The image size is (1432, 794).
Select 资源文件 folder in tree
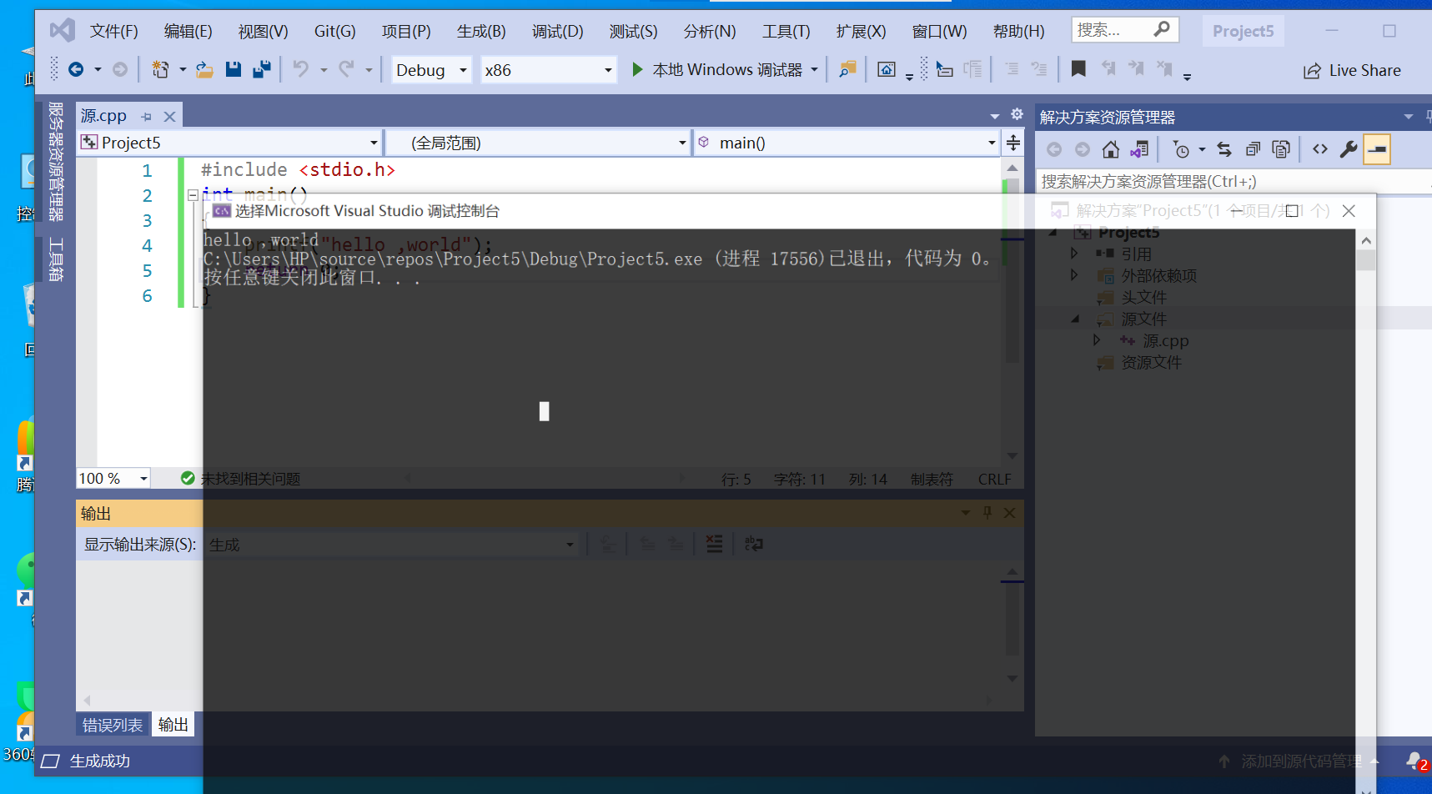1151,362
